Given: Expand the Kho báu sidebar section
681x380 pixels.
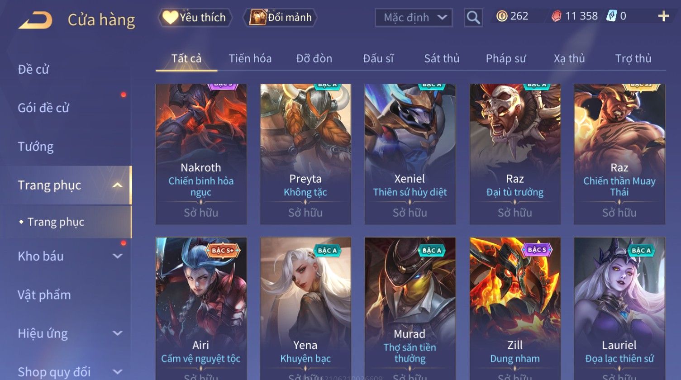Looking at the screenshot, I should [x=117, y=256].
